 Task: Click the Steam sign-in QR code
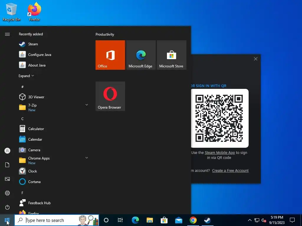[219, 118]
